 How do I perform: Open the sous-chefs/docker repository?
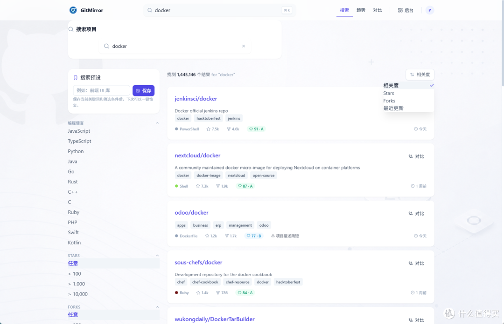point(198,263)
